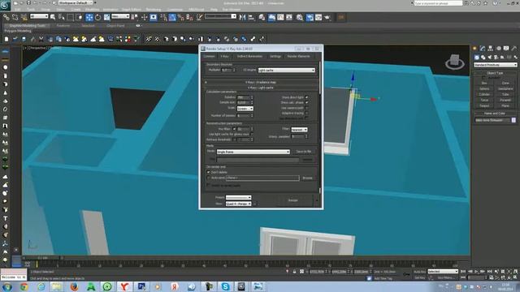
Task: Click the ViewCube in the viewport
Action: pos(455,62)
